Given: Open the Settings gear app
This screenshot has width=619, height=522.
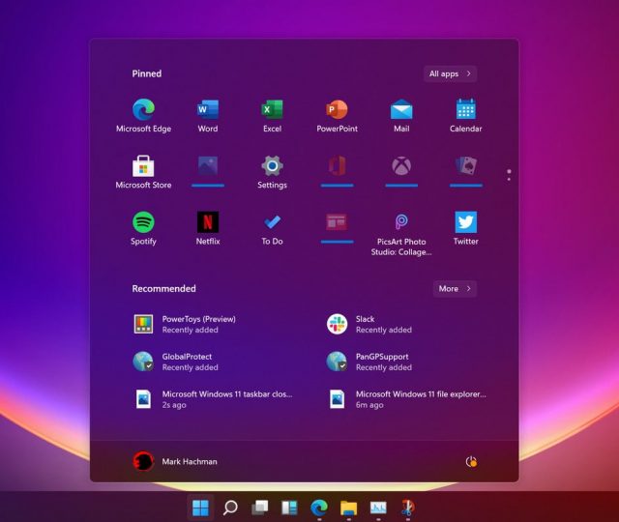Looking at the screenshot, I should point(272,166).
